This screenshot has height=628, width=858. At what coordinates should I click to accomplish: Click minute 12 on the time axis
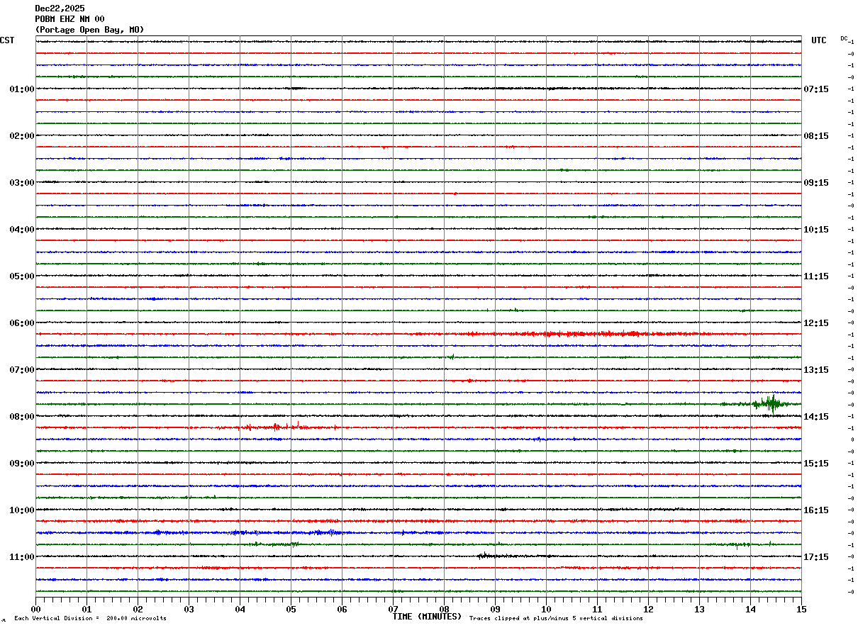point(648,609)
